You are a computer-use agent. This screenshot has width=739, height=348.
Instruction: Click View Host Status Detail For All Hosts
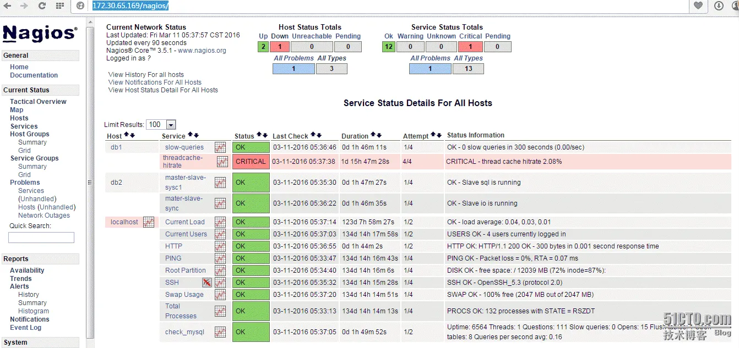(163, 90)
